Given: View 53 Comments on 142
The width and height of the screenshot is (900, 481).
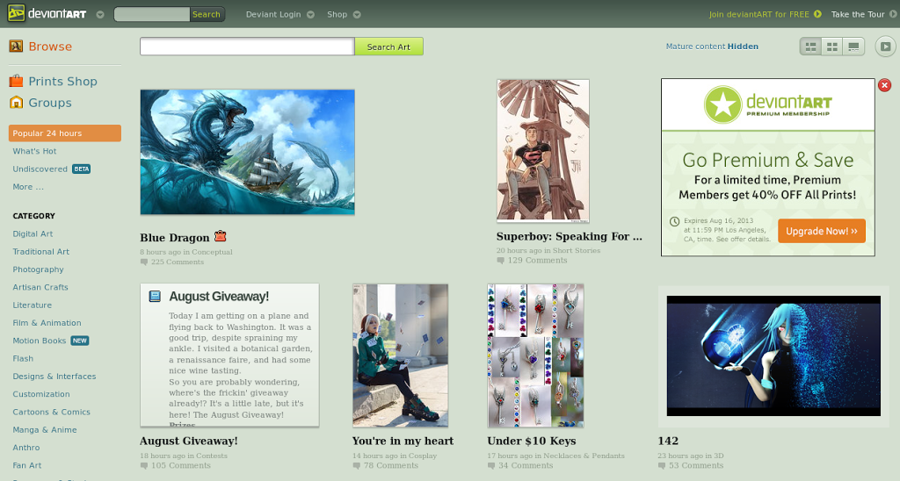Looking at the screenshot, I should coord(696,465).
